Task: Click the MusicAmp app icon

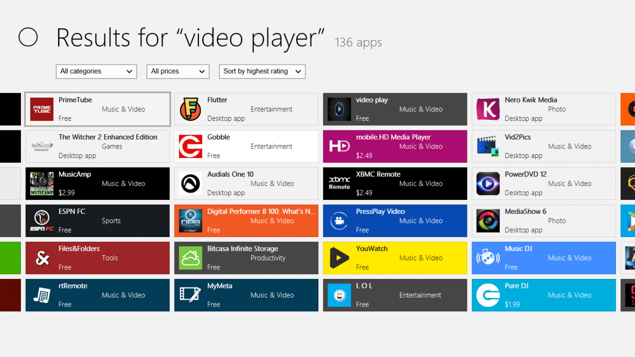Action: pyautogui.click(x=42, y=184)
